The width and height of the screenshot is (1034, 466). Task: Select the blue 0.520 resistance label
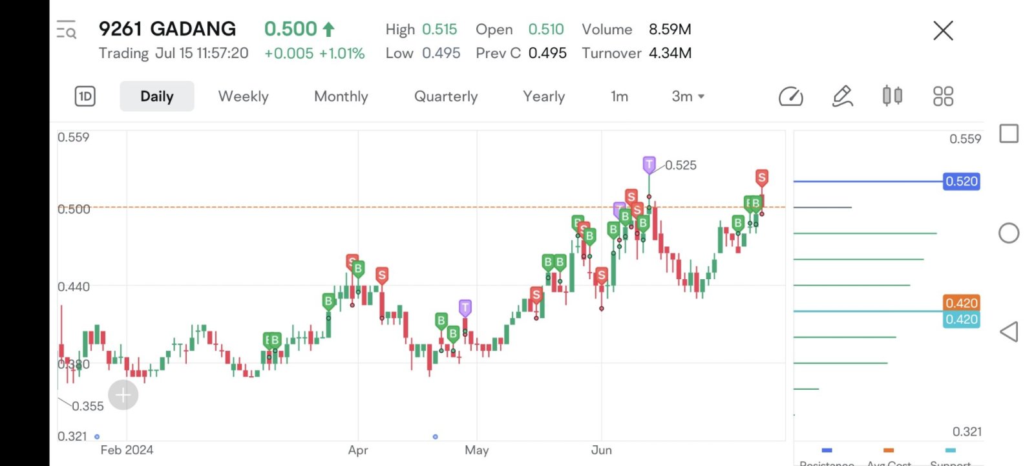tap(962, 182)
